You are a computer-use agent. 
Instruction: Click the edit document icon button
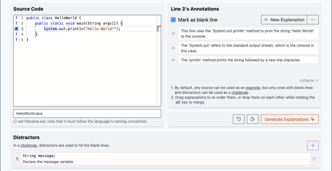252,119
